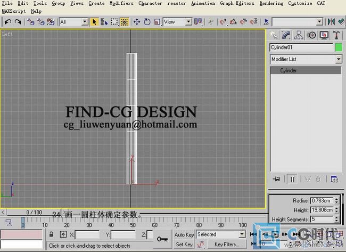Click the green object color swatch
The width and height of the screenshot is (346, 252).
click(x=339, y=47)
